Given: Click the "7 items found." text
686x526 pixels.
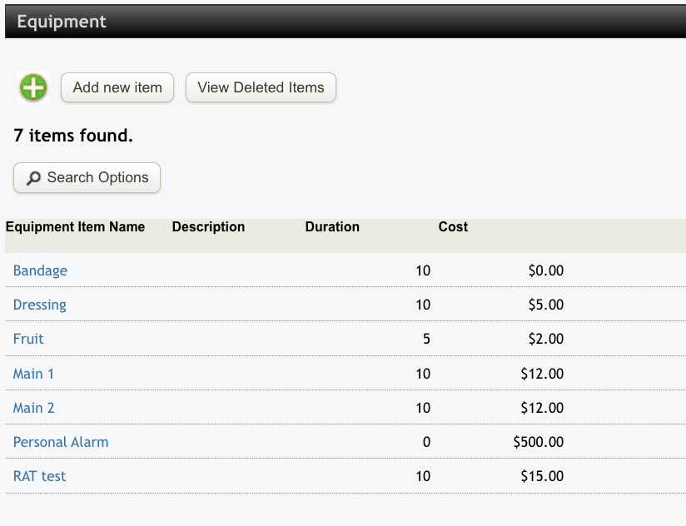Looking at the screenshot, I should (73, 135).
